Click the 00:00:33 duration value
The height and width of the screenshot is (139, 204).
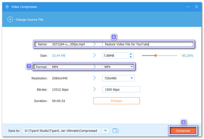pyautogui.click(x=59, y=101)
